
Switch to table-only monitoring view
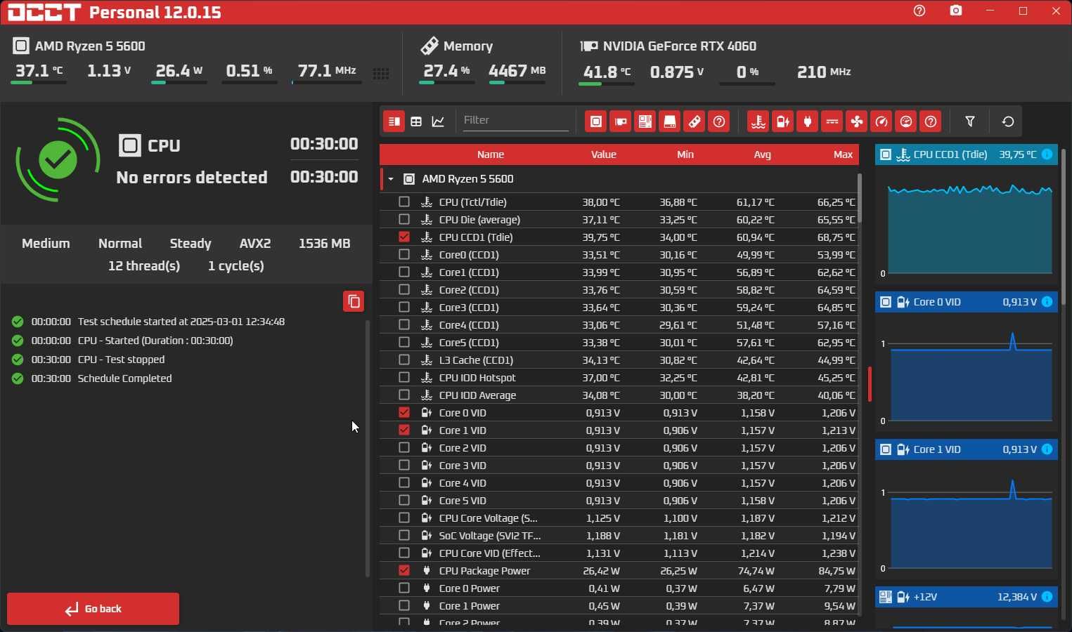point(416,121)
